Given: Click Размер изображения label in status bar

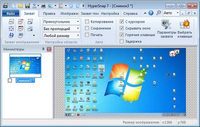Looking at the screenshot, I should (141, 122).
